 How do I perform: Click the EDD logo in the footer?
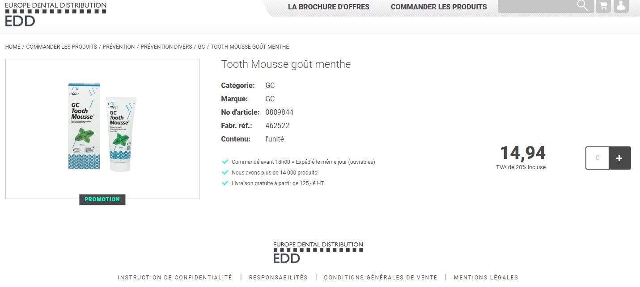[318, 252]
